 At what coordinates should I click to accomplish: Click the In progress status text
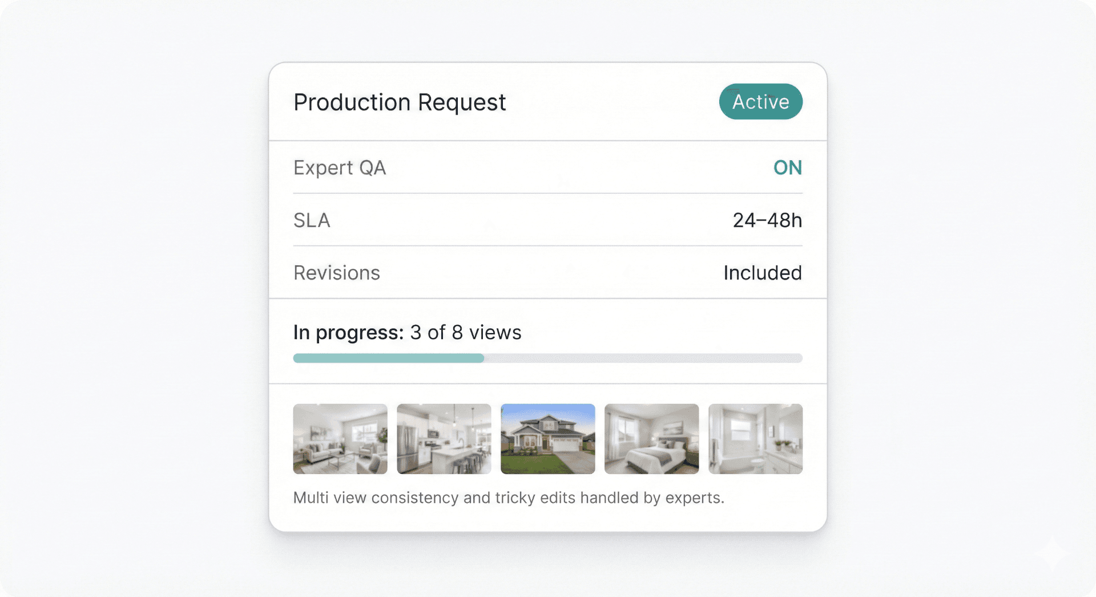point(347,332)
